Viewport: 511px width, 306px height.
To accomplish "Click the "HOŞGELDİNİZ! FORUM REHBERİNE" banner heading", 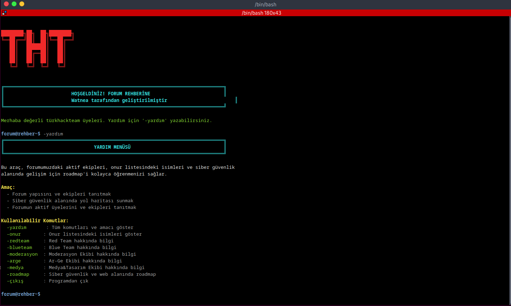I will [x=111, y=94].
